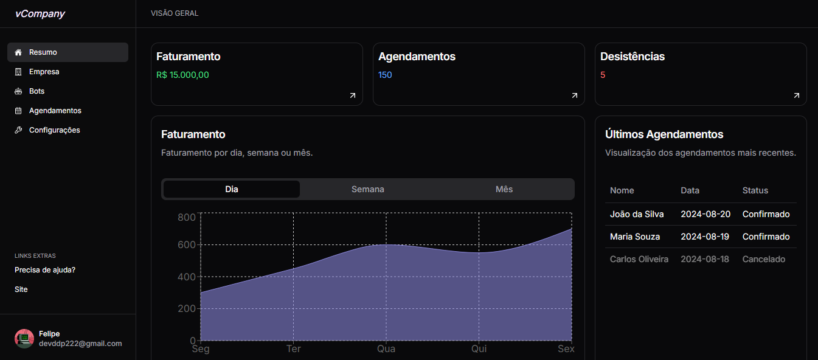The width and height of the screenshot is (818, 360).
Task: Click Maria Souza's Confirmado status
Action: click(x=766, y=237)
